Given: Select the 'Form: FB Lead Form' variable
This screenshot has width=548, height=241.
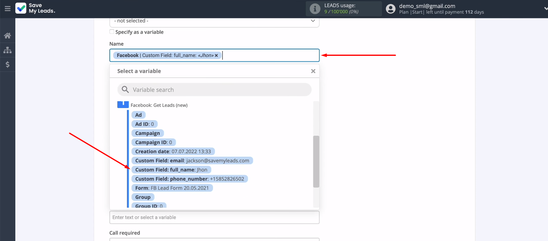Looking at the screenshot, I should click(172, 188).
